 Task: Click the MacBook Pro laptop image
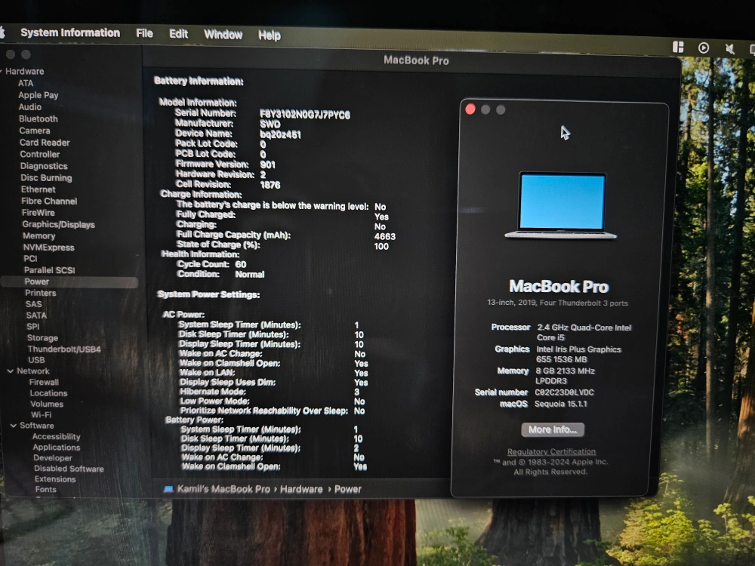click(x=561, y=205)
